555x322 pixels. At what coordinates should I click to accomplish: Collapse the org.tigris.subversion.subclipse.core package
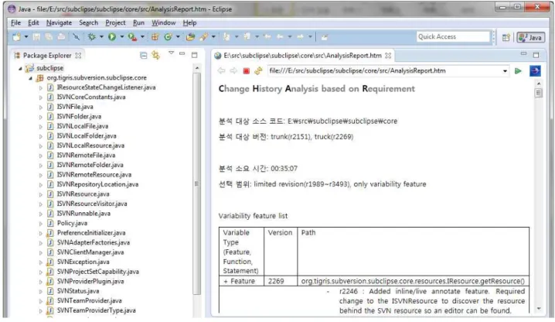[x=30, y=78]
